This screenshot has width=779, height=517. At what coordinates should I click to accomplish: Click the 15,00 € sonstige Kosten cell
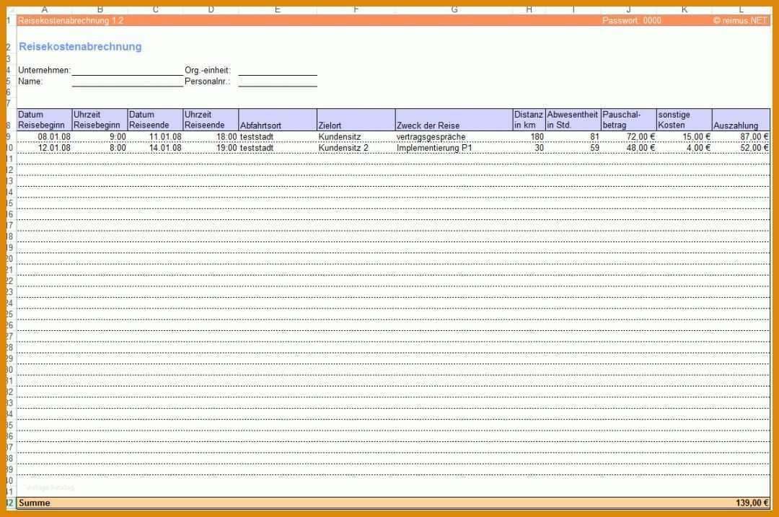click(x=685, y=136)
